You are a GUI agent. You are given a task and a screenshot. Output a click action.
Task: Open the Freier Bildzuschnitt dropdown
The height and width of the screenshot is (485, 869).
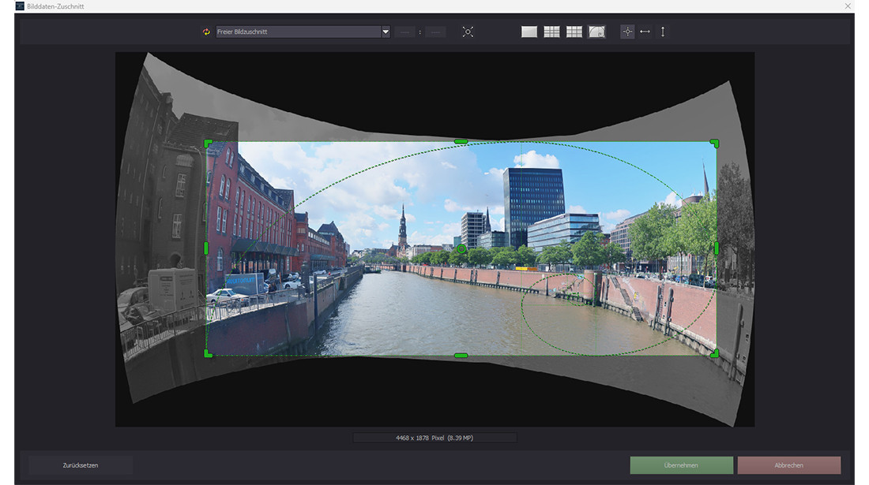(386, 32)
